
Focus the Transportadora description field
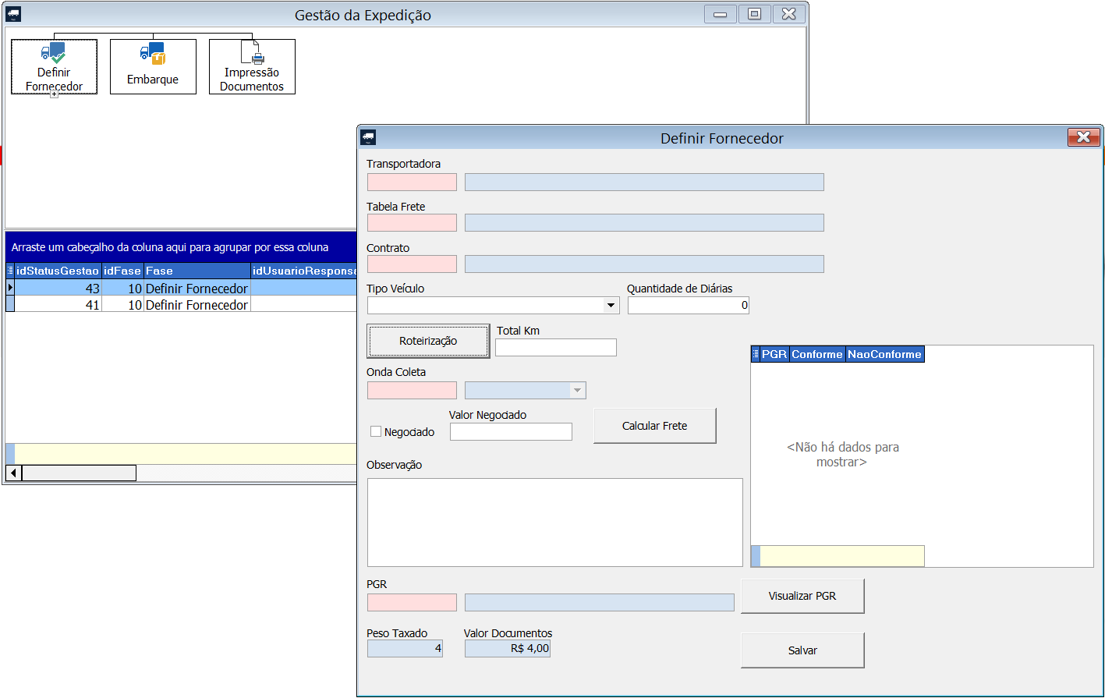644,182
